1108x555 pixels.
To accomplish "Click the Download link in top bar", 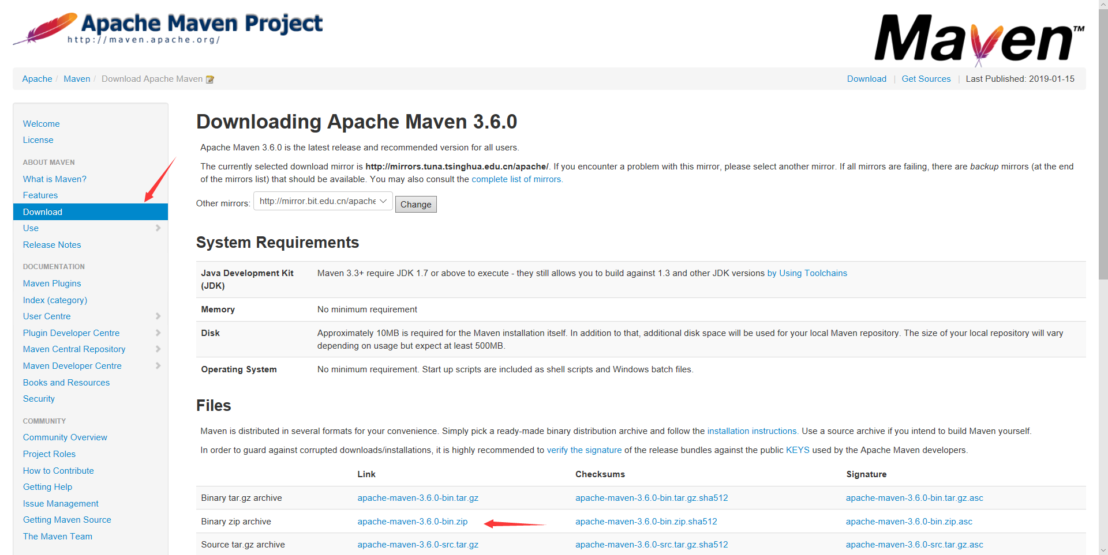I will pos(866,79).
